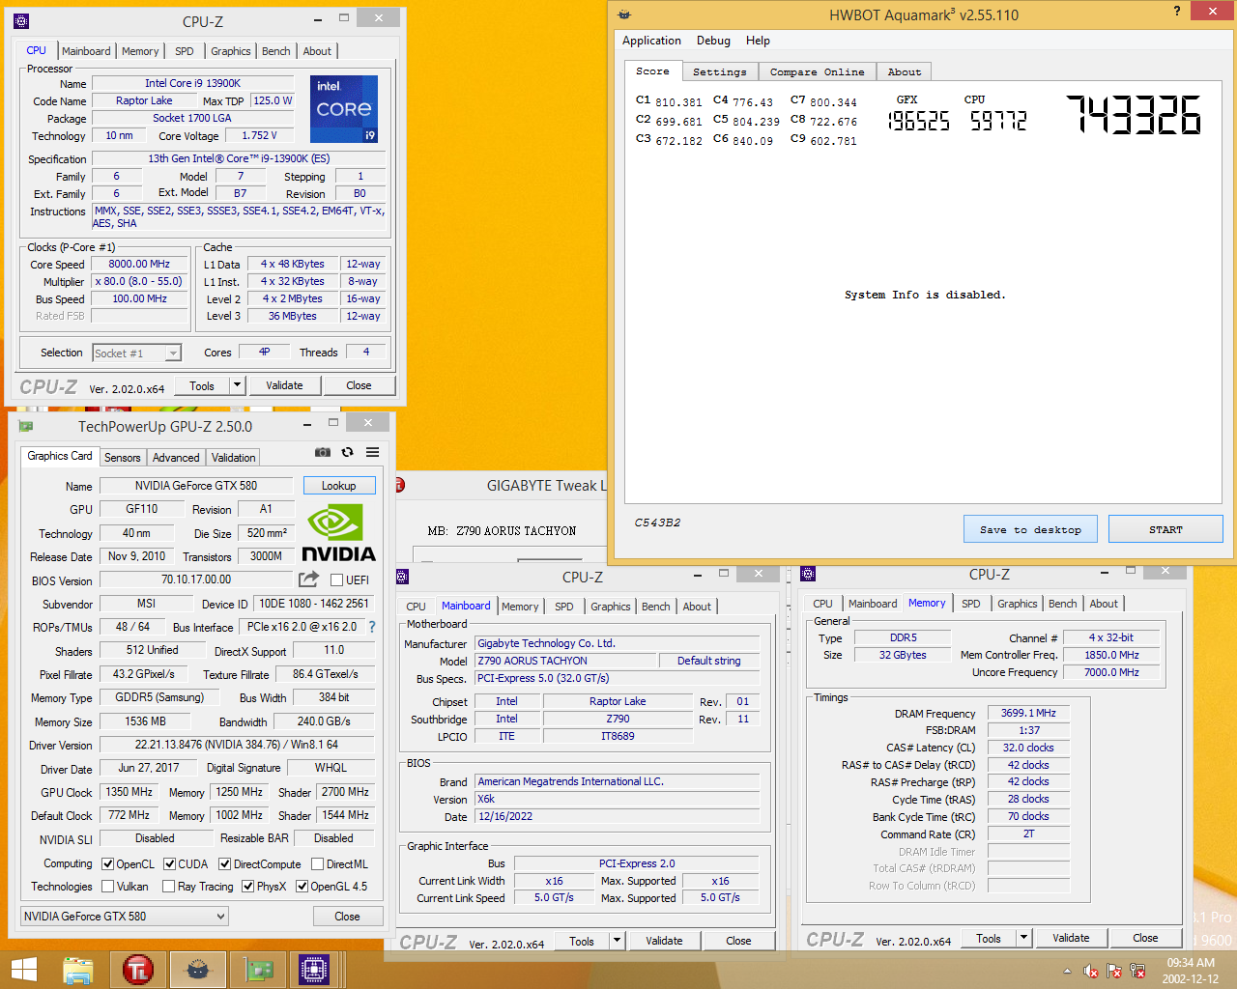The image size is (1237, 989).
Task: Click Save to desktop in Aquamark
Action: coord(1030,529)
